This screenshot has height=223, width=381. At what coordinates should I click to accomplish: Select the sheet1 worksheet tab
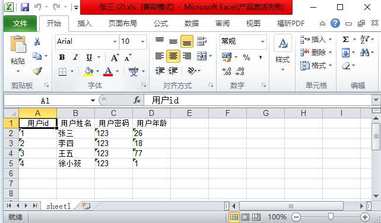(x=58, y=206)
